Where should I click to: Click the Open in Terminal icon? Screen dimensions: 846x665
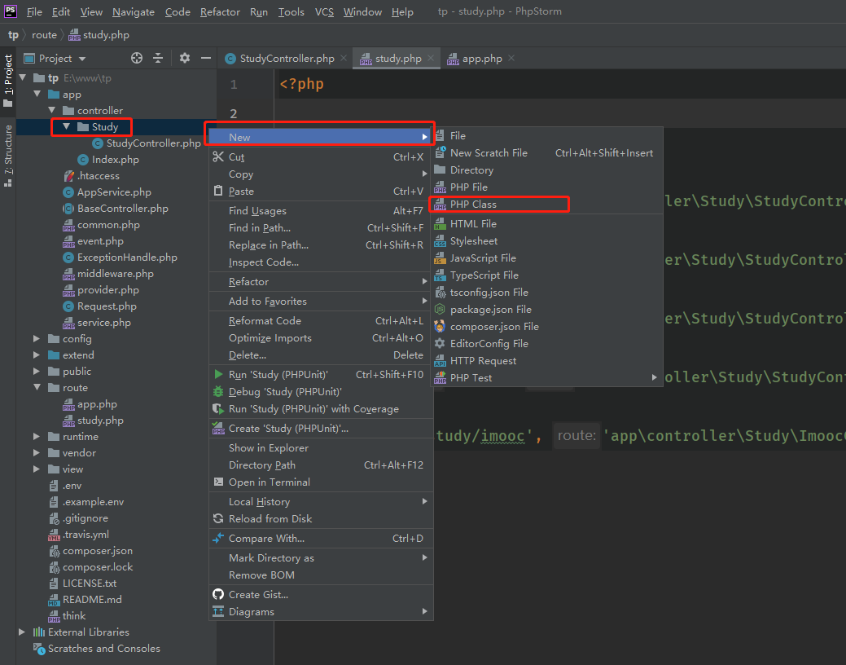coord(218,482)
